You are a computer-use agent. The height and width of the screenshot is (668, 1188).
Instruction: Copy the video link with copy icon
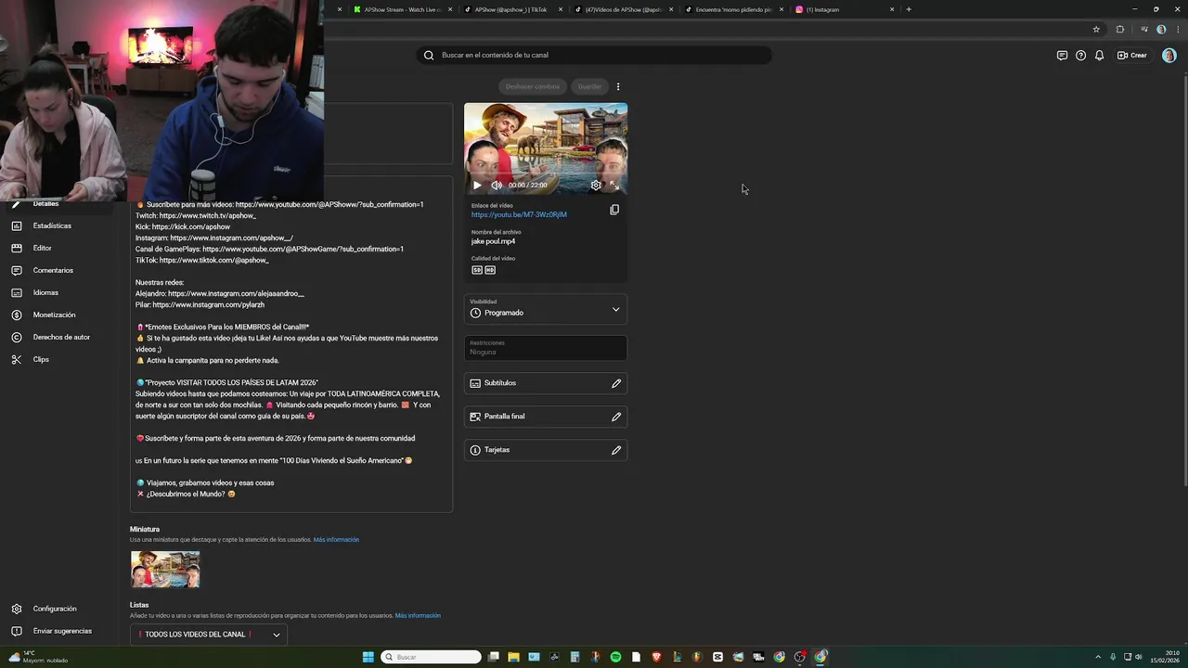pyautogui.click(x=614, y=210)
